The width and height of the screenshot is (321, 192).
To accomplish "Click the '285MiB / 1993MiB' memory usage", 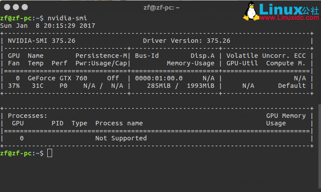I will [x=181, y=86].
